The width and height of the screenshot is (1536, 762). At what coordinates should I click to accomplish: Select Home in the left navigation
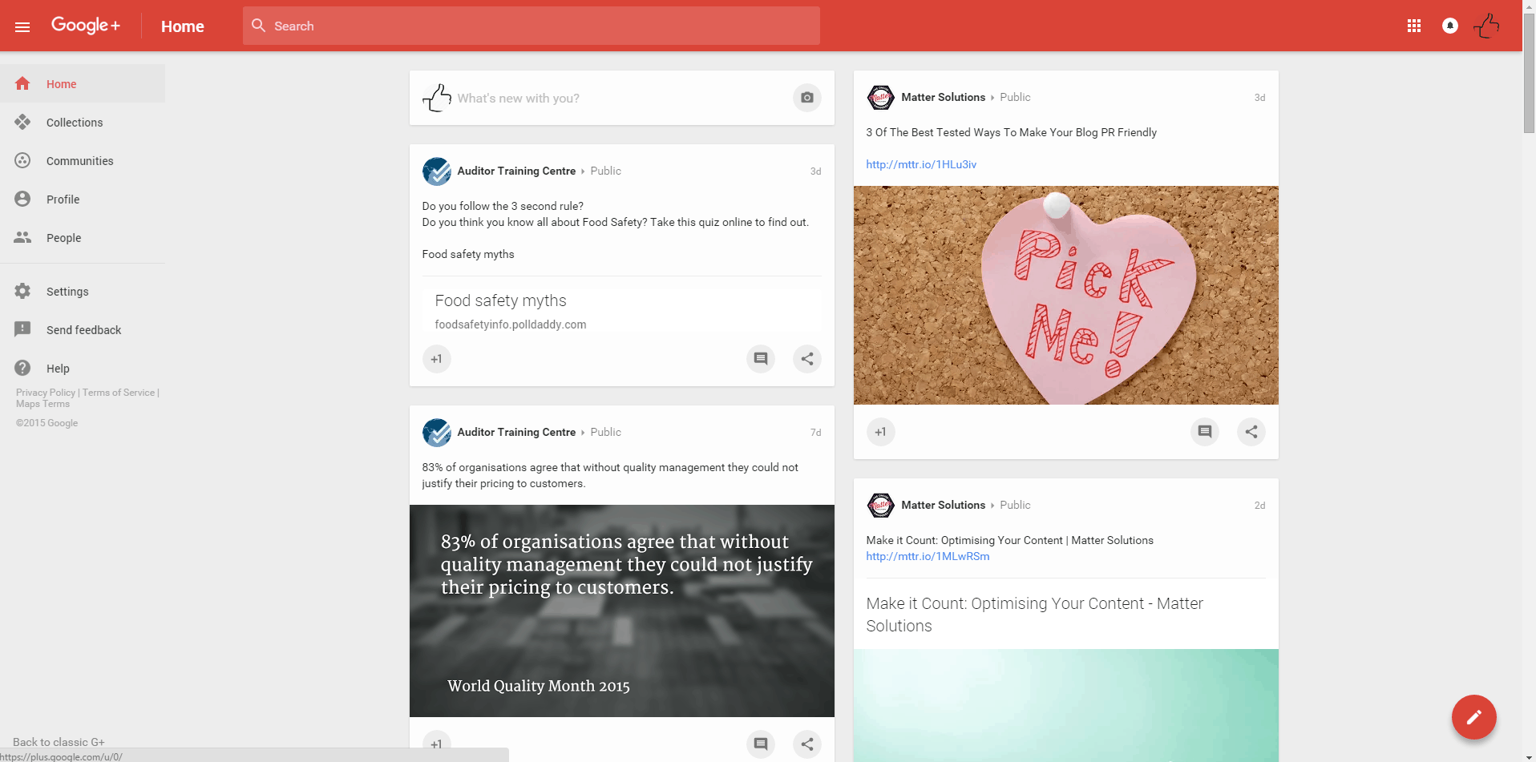pyautogui.click(x=61, y=83)
